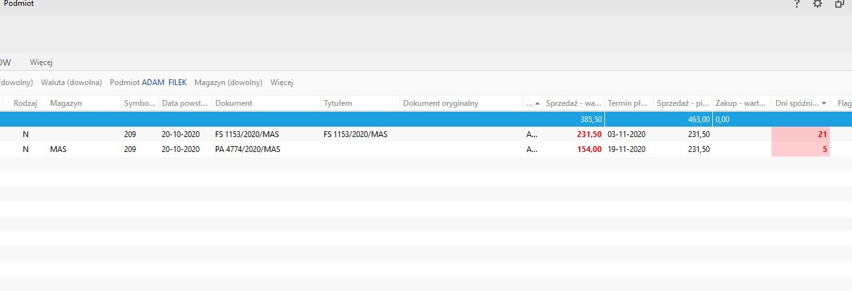Open the Więcej menu in top bar
This screenshot has width=852, height=291.
pos(41,62)
